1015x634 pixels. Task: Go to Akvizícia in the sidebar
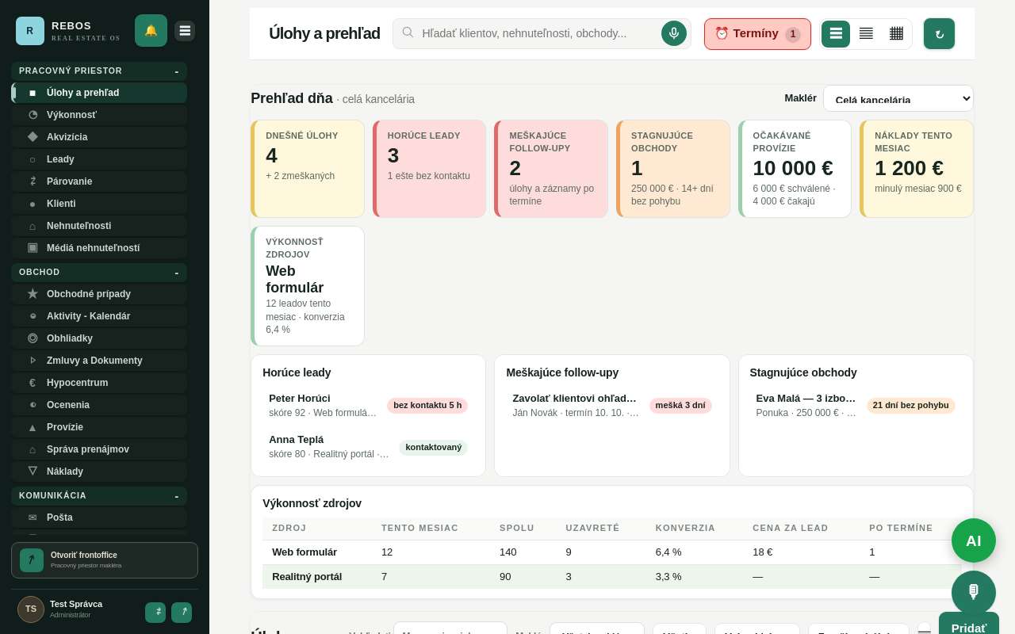click(x=99, y=137)
